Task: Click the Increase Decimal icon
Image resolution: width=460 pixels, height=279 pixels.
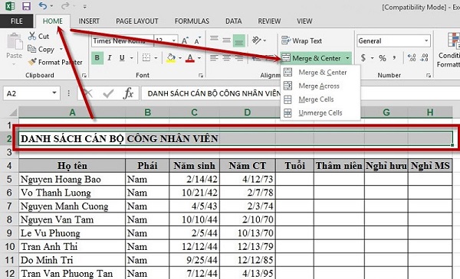Action: pos(412,58)
